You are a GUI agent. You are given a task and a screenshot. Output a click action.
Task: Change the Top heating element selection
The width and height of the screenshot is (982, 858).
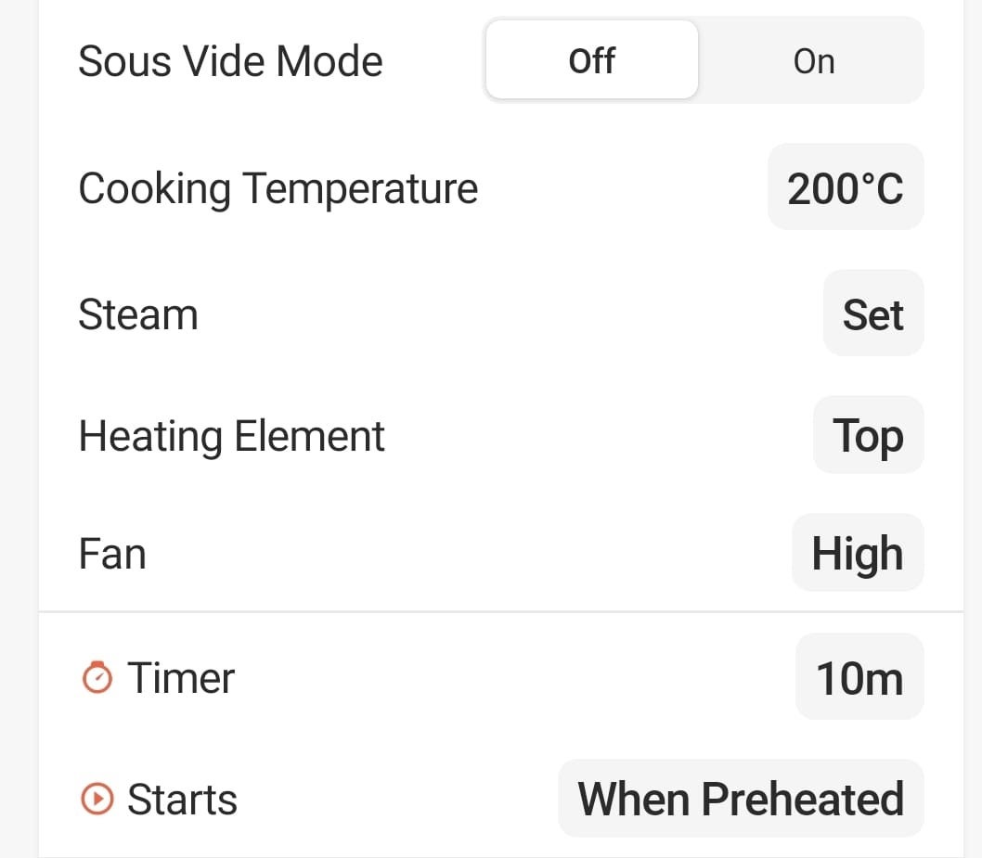[x=868, y=435]
